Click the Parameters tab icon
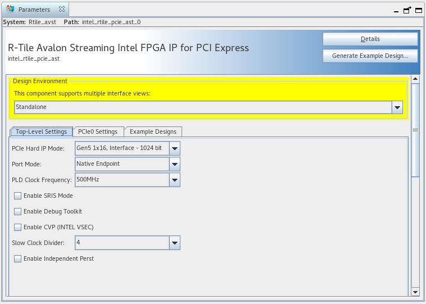The height and width of the screenshot is (304, 426). (11, 10)
